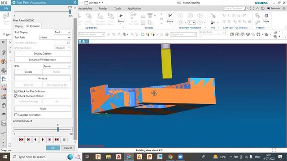Image resolution: width=287 pixels, height=161 pixels.
Task: Click the Analyze button
Action: coord(43,78)
